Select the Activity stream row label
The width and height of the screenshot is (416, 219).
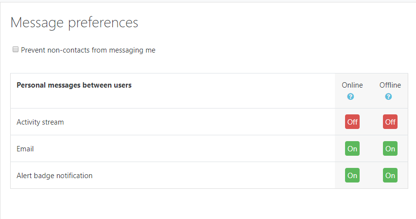40,122
